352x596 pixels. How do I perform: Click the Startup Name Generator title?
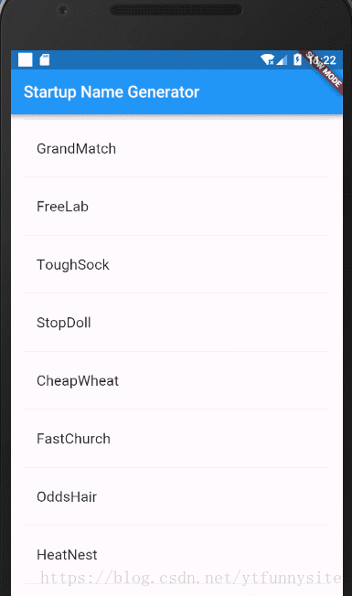tap(112, 92)
